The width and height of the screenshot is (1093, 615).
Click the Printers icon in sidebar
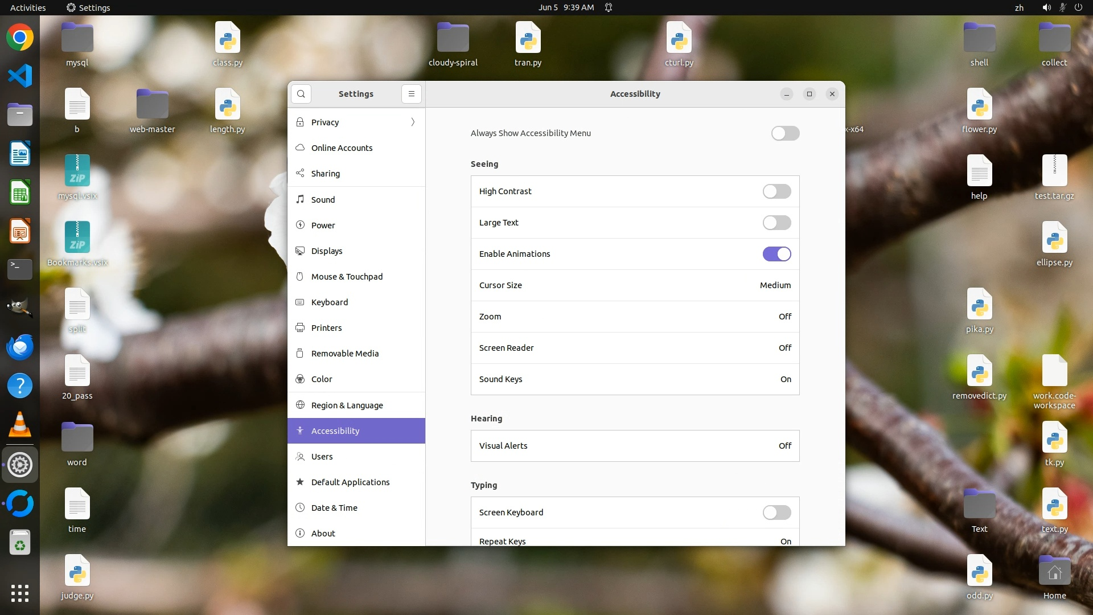coord(300,328)
